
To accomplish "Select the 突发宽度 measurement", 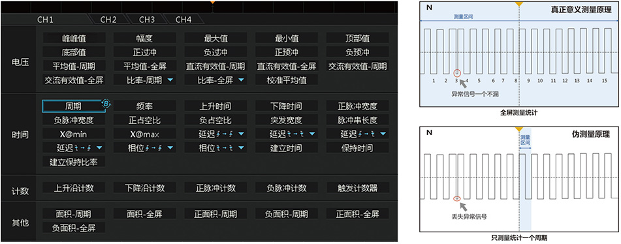I will 287,120.
